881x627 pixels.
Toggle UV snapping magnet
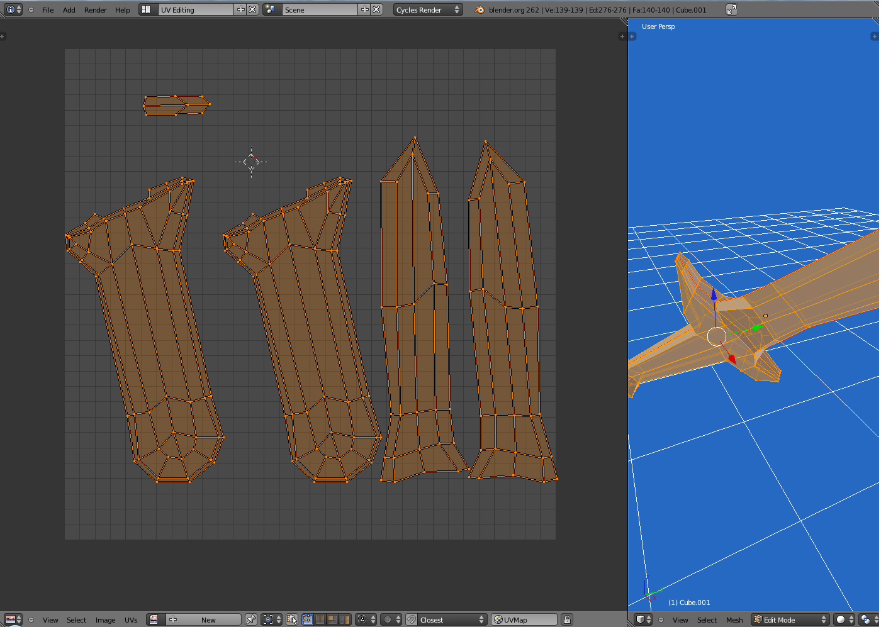coord(412,619)
